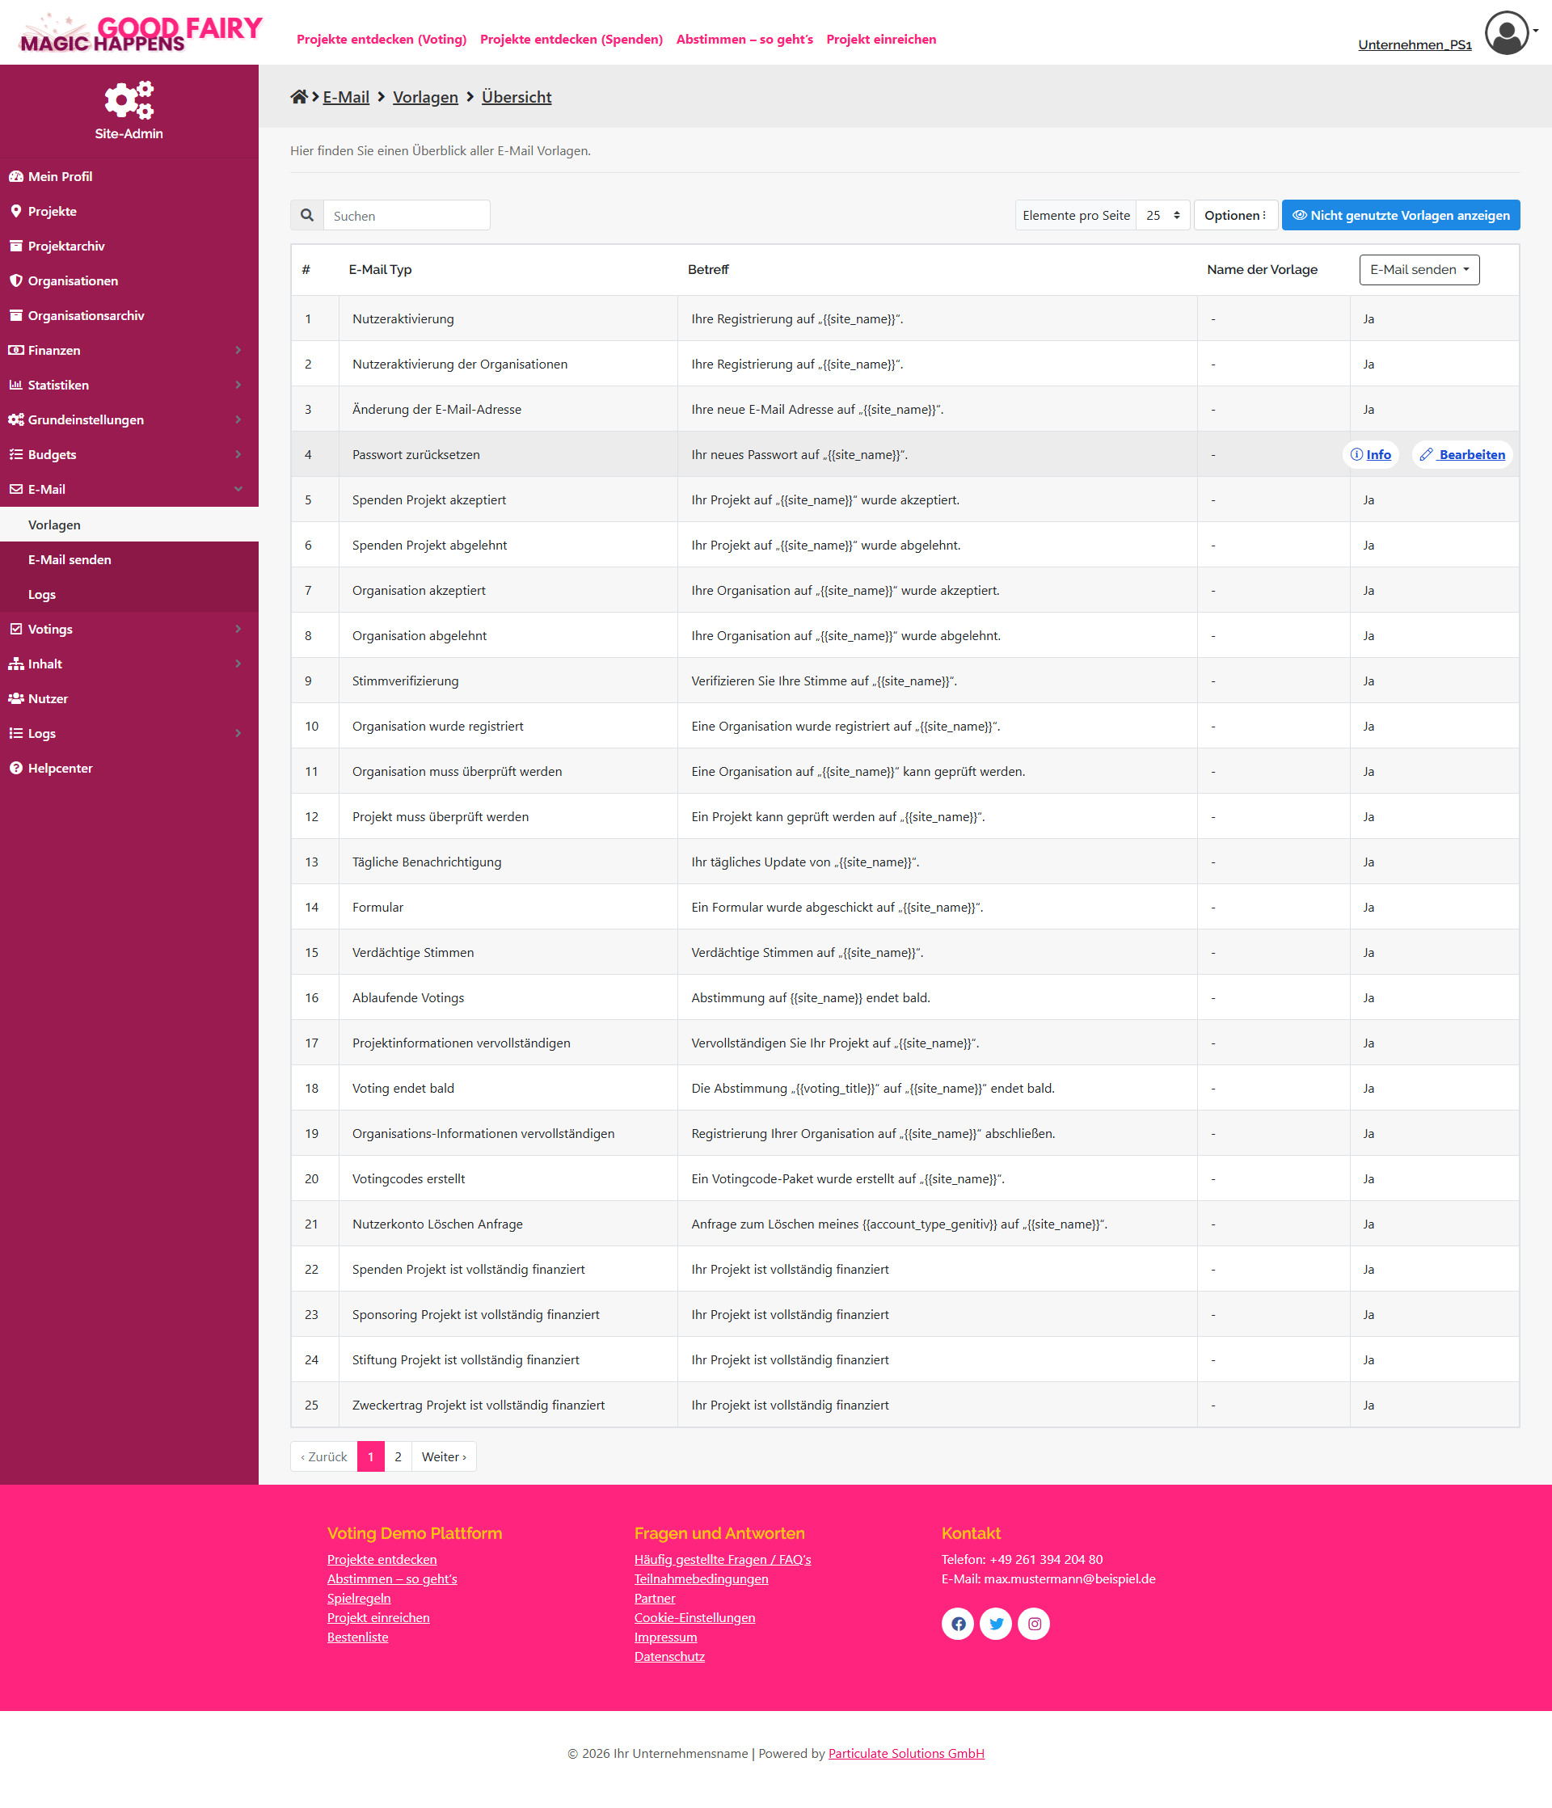
Task: Click the search magnifier icon
Action: point(307,216)
